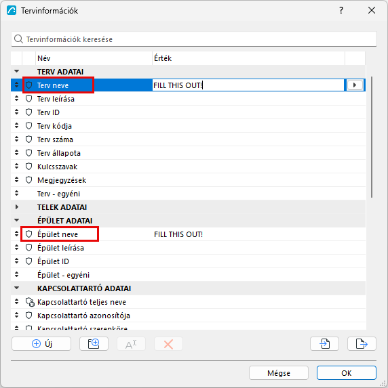Click the export project info icon button
The width and height of the screenshot is (388, 388).
tap(362, 344)
